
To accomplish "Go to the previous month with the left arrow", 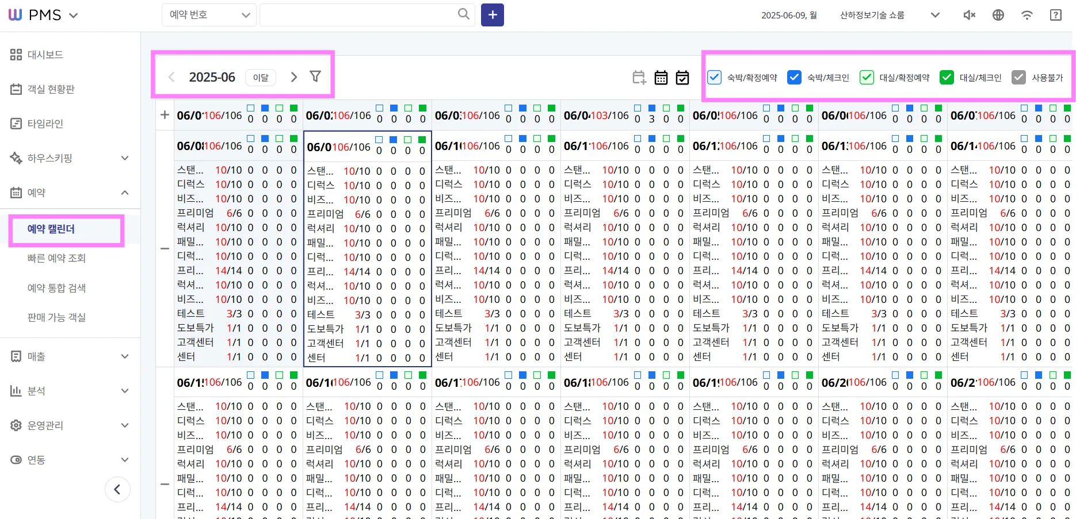I will click(171, 77).
